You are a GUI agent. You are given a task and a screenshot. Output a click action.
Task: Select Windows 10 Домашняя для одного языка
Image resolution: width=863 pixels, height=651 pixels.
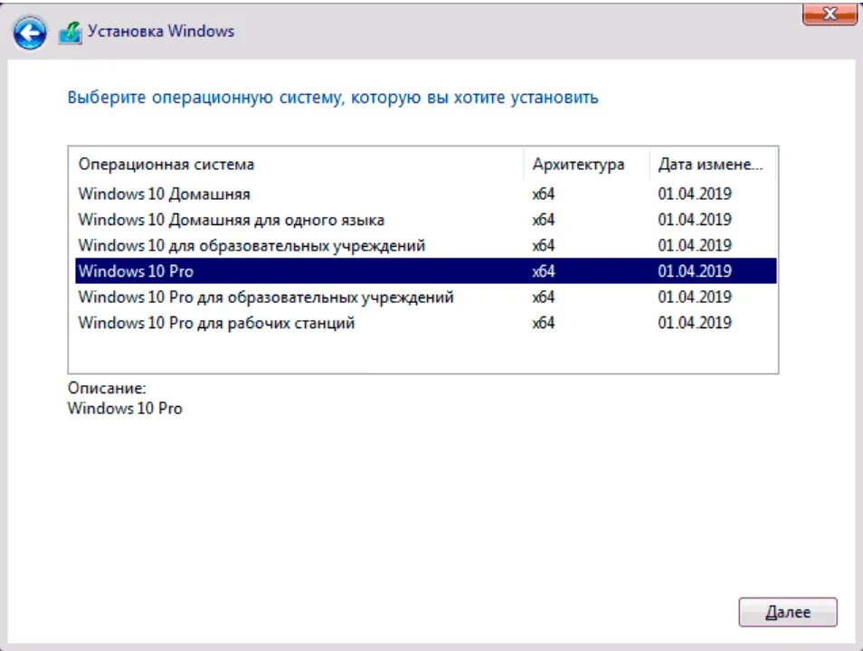tap(426, 220)
